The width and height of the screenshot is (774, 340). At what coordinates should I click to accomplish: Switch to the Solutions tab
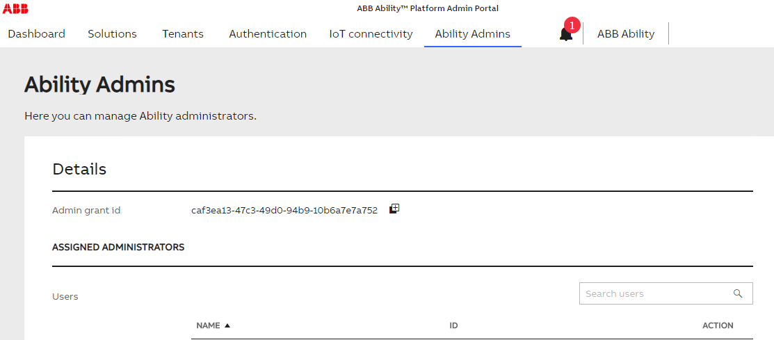point(112,34)
